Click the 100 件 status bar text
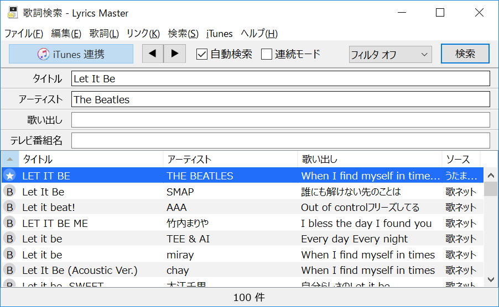 249,298
